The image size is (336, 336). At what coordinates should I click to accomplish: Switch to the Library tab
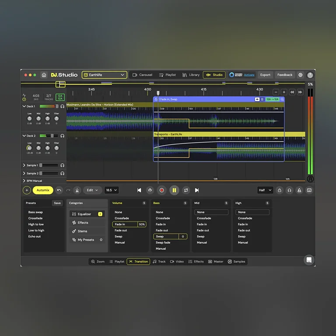pyautogui.click(x=191, y=75)
